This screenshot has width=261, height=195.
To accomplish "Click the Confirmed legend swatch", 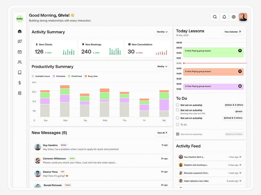I will [69, 76].
